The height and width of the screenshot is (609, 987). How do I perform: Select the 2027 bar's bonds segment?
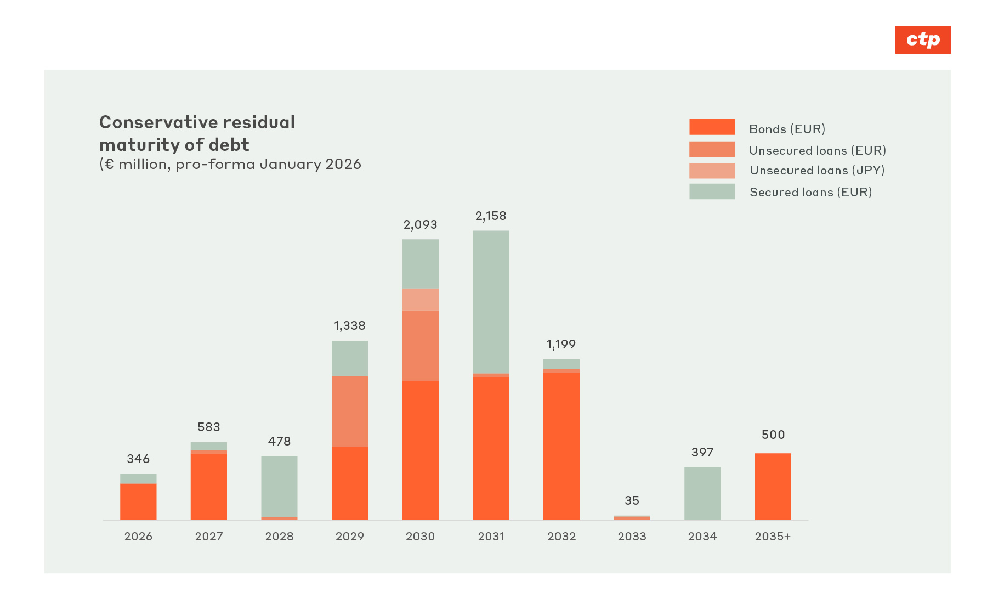[208, 486]
